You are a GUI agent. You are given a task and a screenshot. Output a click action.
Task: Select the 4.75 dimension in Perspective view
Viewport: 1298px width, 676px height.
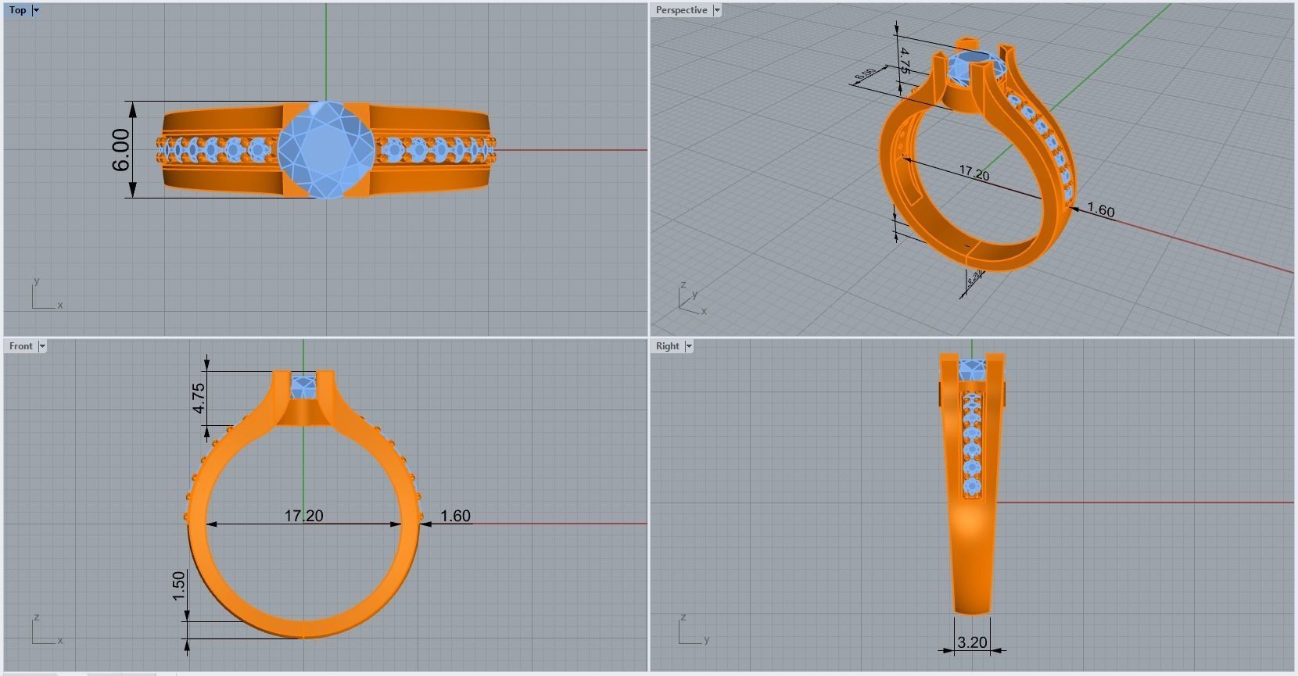tap(904, 60)
